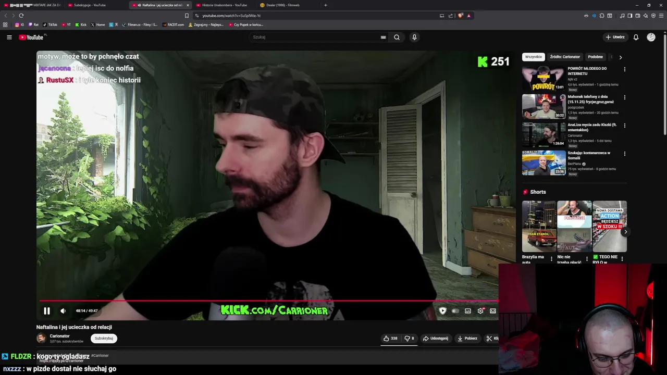667x375 pixels.
Task: Click the shield play icon in player
Action: [442, 311]
